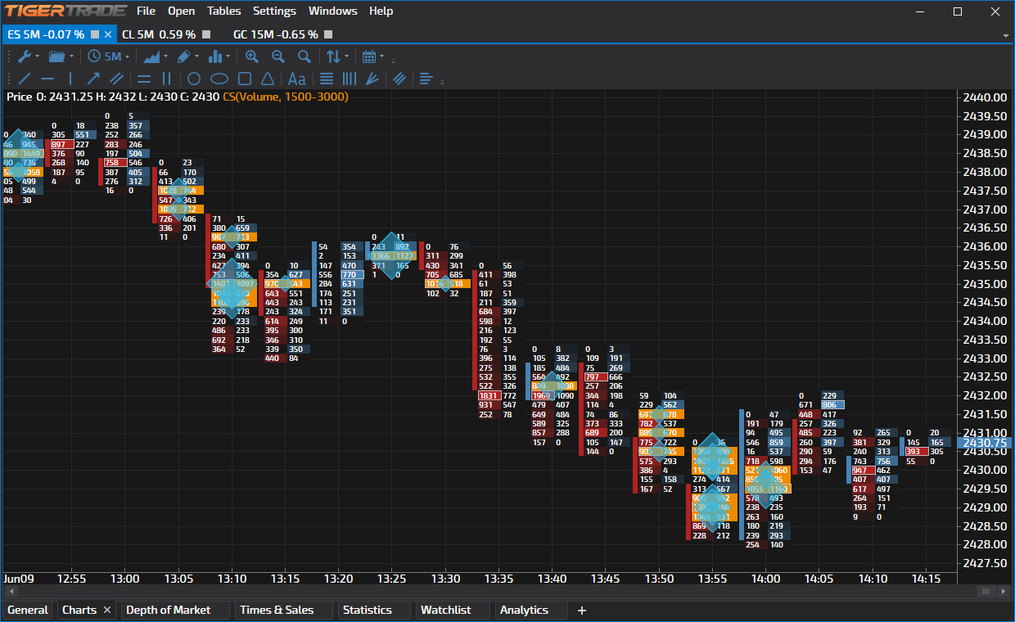This screenshot has height=622, width=1015.
Task: Select the line drawing tool
Action: 23,79
